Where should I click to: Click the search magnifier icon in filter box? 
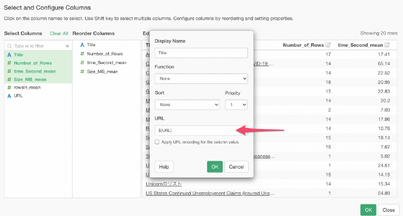(x=10, y=46)
